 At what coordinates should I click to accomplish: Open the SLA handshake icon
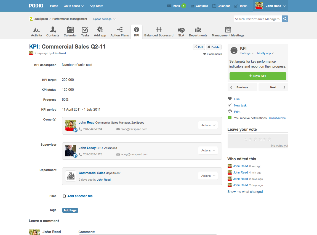pos(181,30)
